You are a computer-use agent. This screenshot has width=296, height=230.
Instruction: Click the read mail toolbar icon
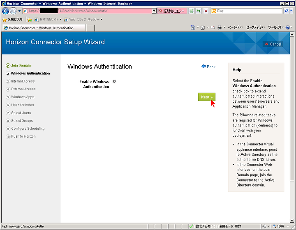point(213,28)
